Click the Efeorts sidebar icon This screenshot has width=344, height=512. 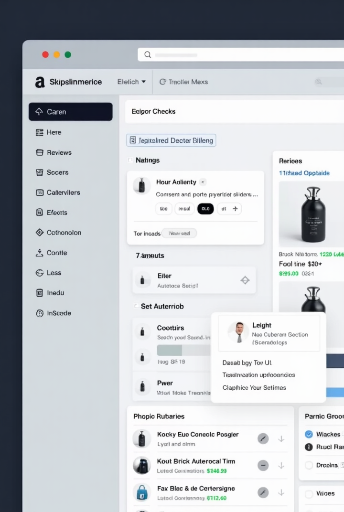coord(40,213)
